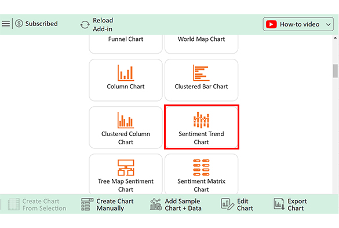Click the Subscribed dollar icon

[x=19, y=24]
